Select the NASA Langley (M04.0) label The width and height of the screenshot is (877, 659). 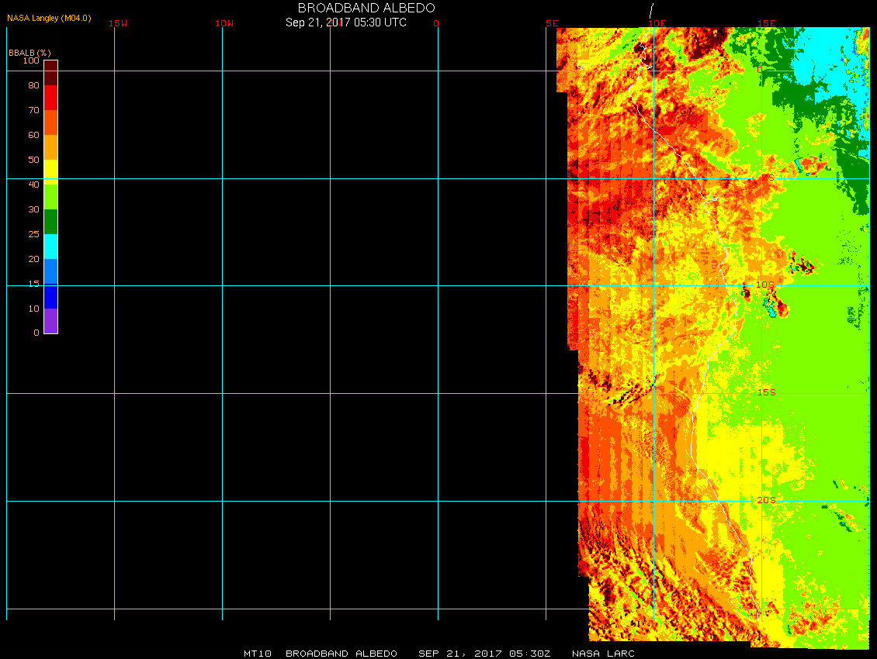coord(49,18)
